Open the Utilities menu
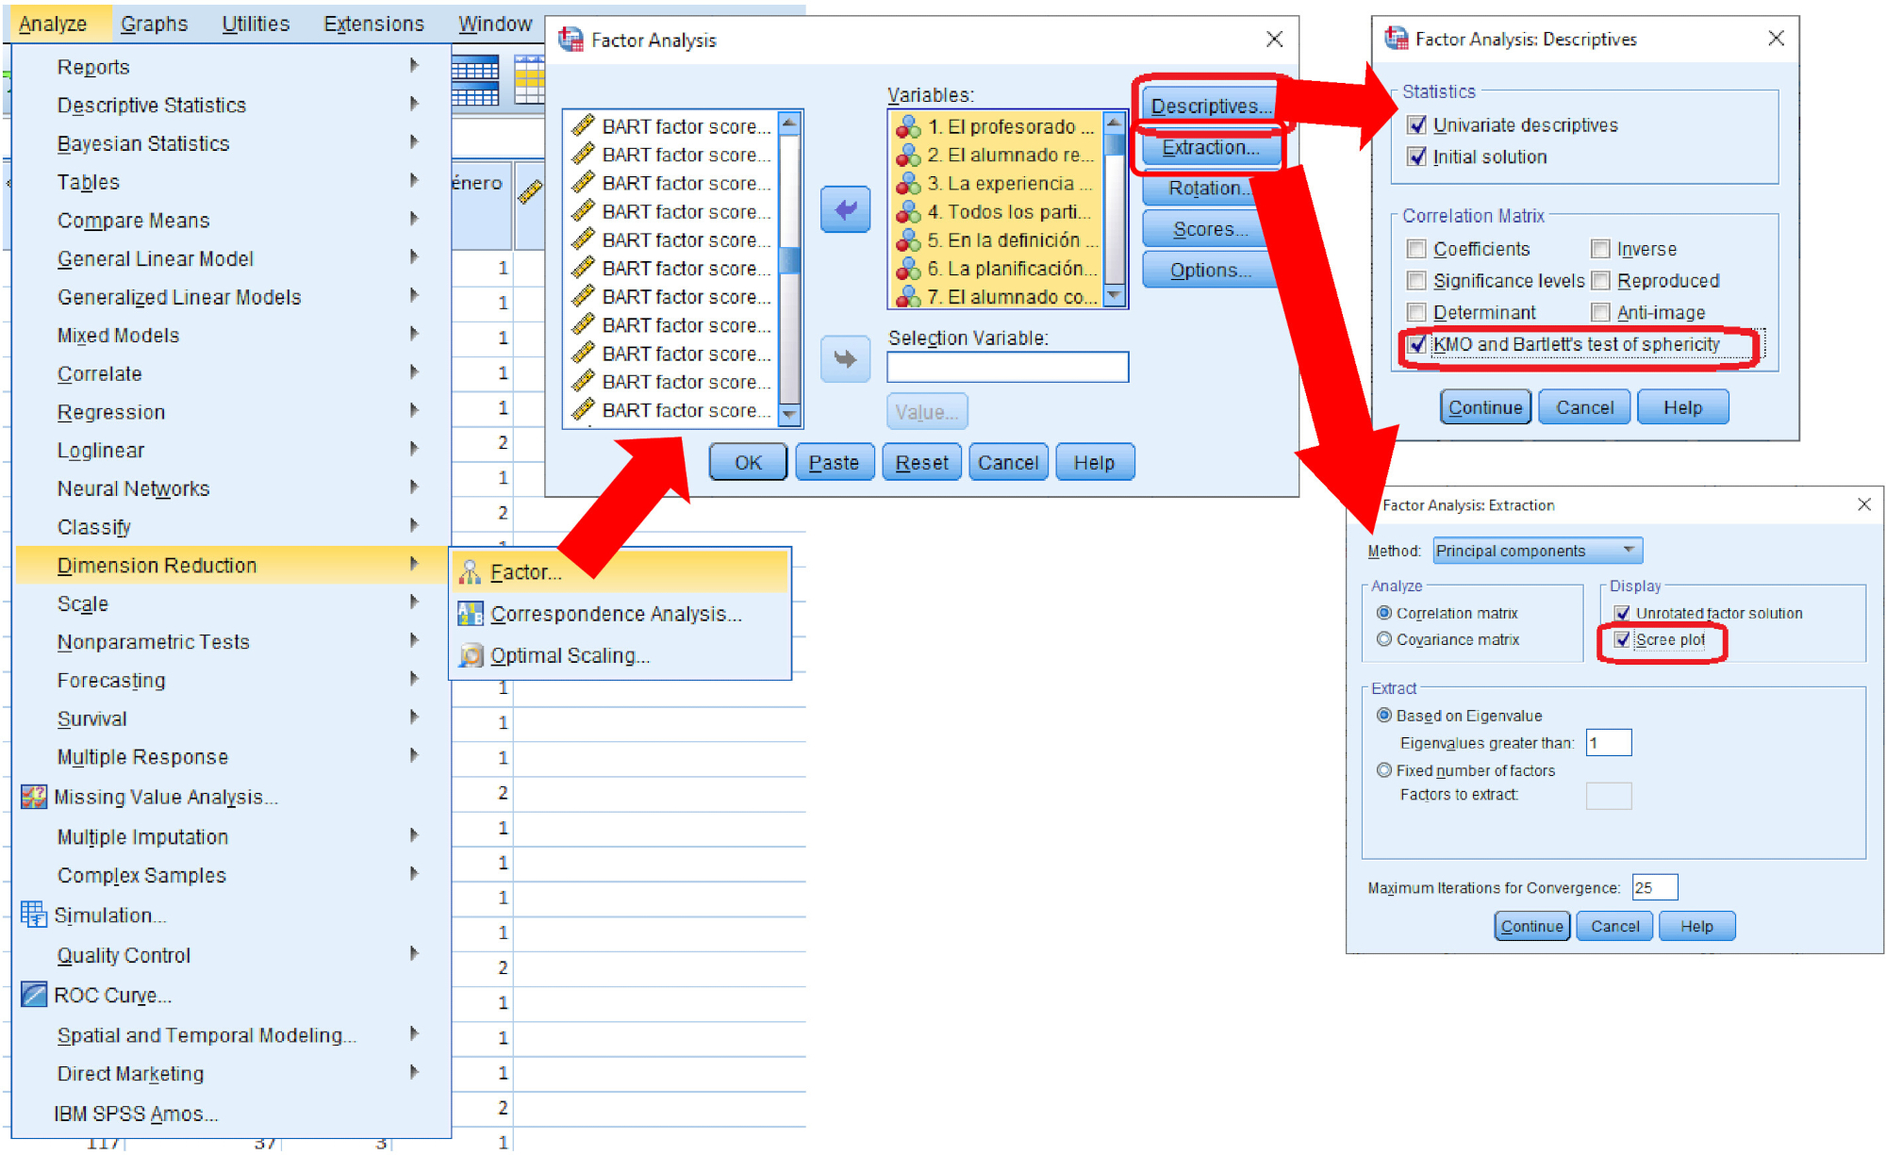 pos(256,24)
